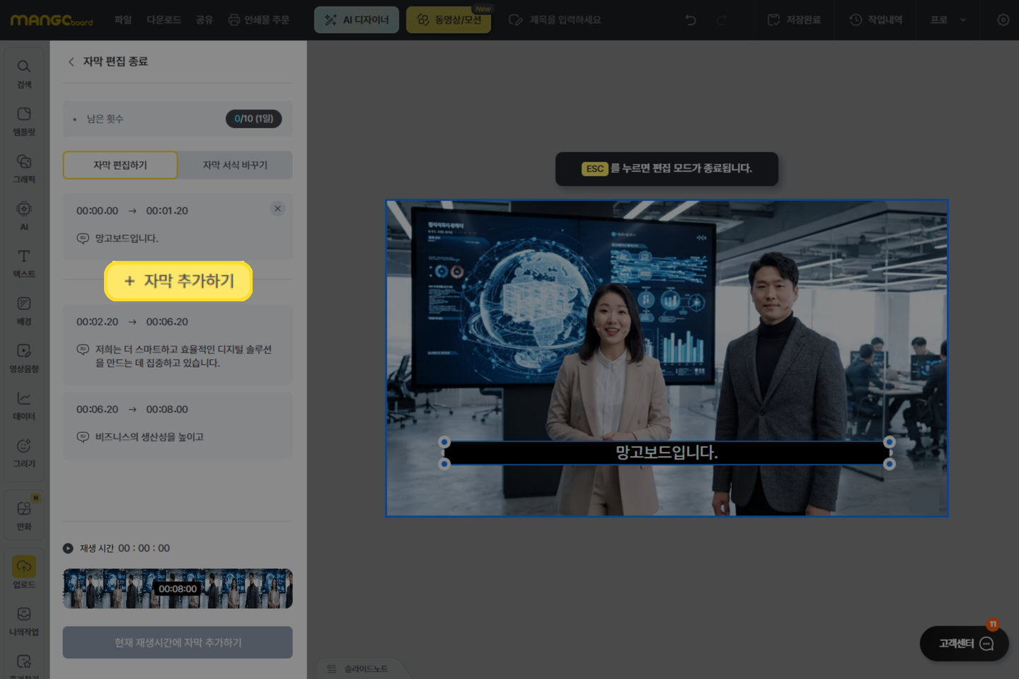The width and height of the screenshot is (1019, 679).
Task: Open the Search panel in sidebar
Action: [x=24, y=73]
